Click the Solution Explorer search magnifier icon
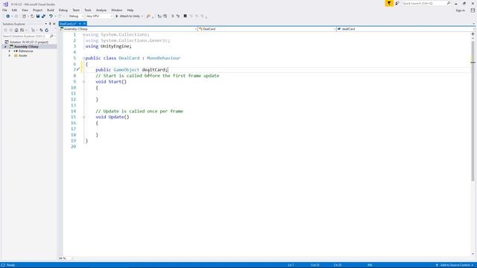The width and height of the screenshot is (477, 268). click(x=51, y=36)
